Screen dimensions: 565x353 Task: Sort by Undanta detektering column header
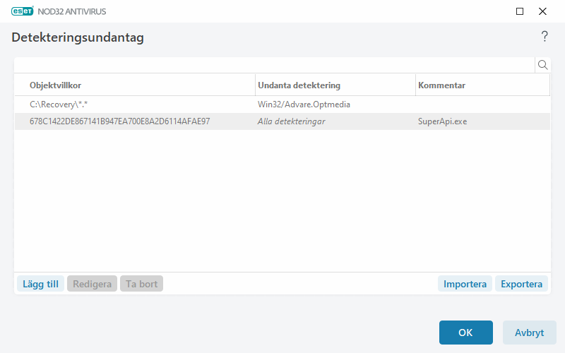[x=335, y=85]
